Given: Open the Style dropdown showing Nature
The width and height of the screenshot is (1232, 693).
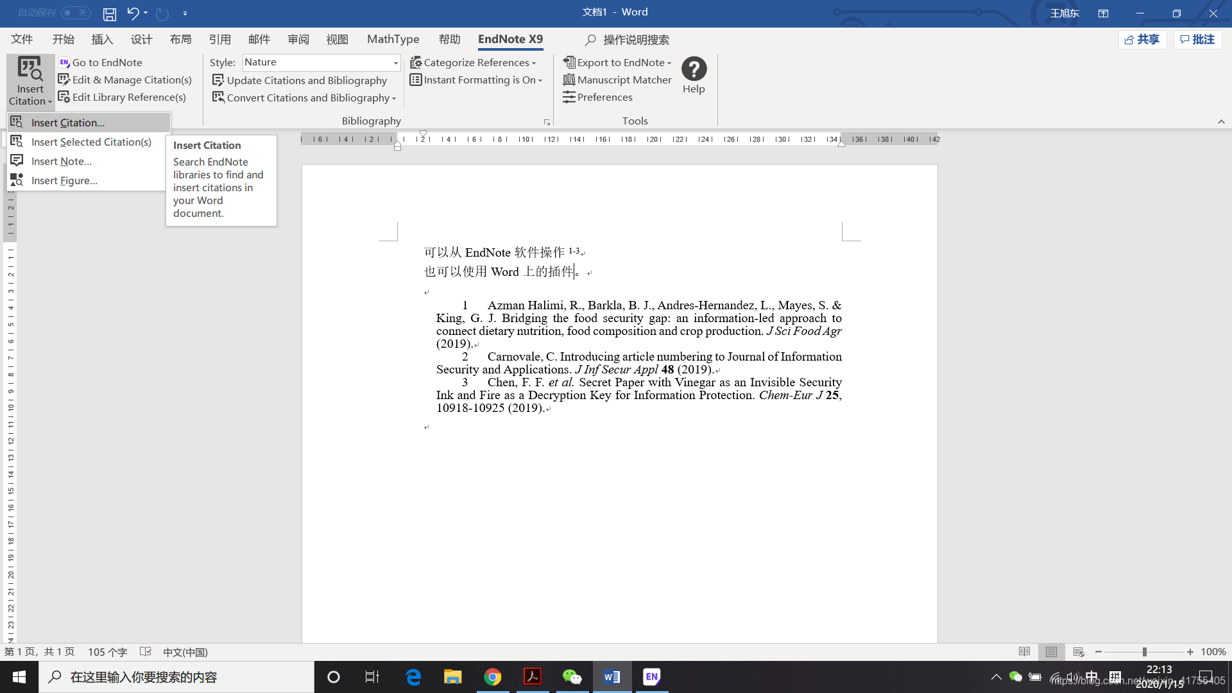Looking at the screenshot, I should (x=395, y=62).
